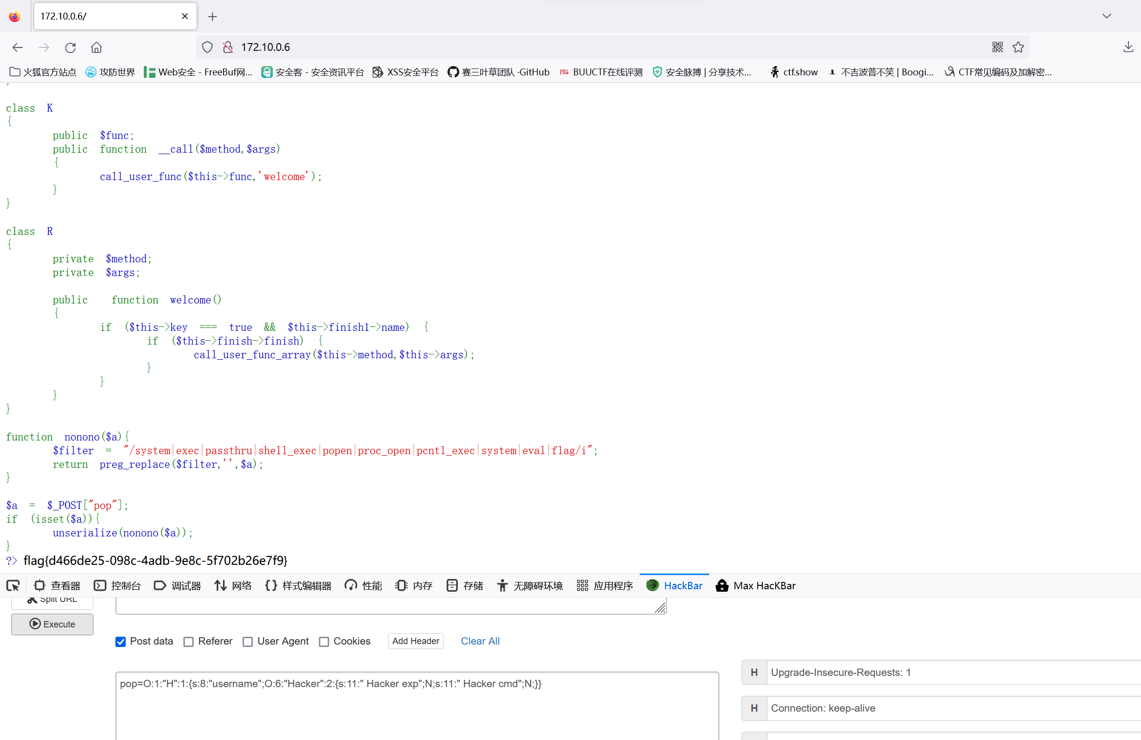Viewport: 1141px width, 740px height.
Task: Click the Upgrade-Insecure-Requests header field
Action: coord(954,672)
